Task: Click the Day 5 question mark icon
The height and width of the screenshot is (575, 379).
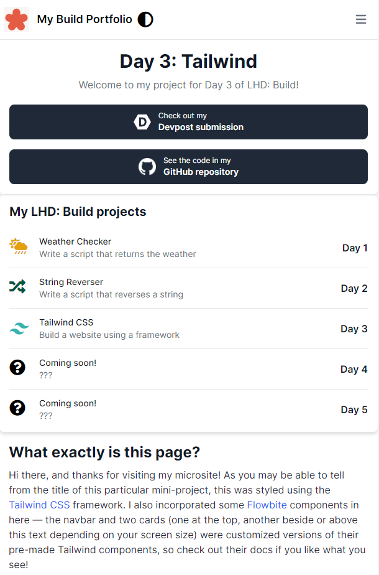Action: (x=17, y=408)
